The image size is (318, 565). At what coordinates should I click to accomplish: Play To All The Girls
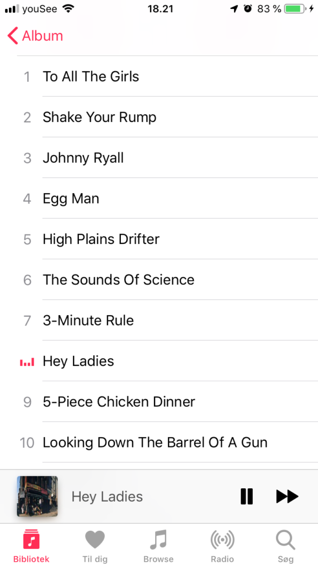click(167, 76)
